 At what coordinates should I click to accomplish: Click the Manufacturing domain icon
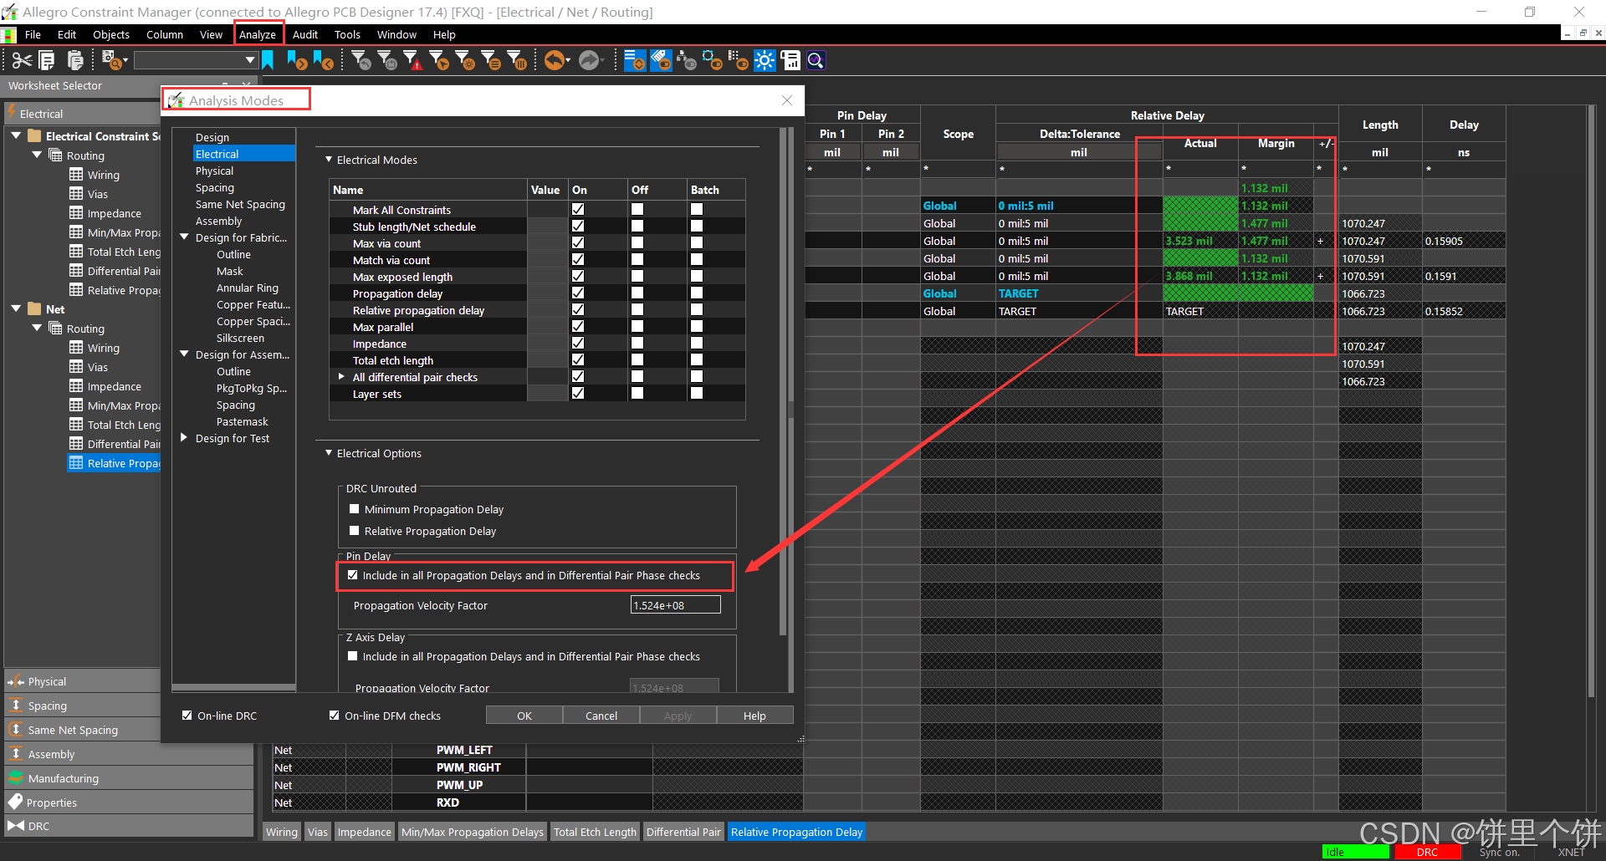(x=15, y=777)
